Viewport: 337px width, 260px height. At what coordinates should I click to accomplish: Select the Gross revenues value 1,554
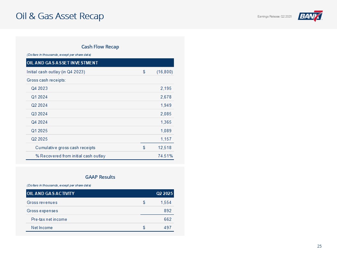[166, 202]
